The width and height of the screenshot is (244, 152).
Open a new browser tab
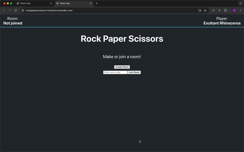96,3
